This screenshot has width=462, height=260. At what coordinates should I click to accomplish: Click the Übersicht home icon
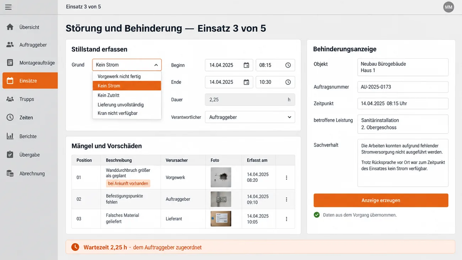coord(10,27)
